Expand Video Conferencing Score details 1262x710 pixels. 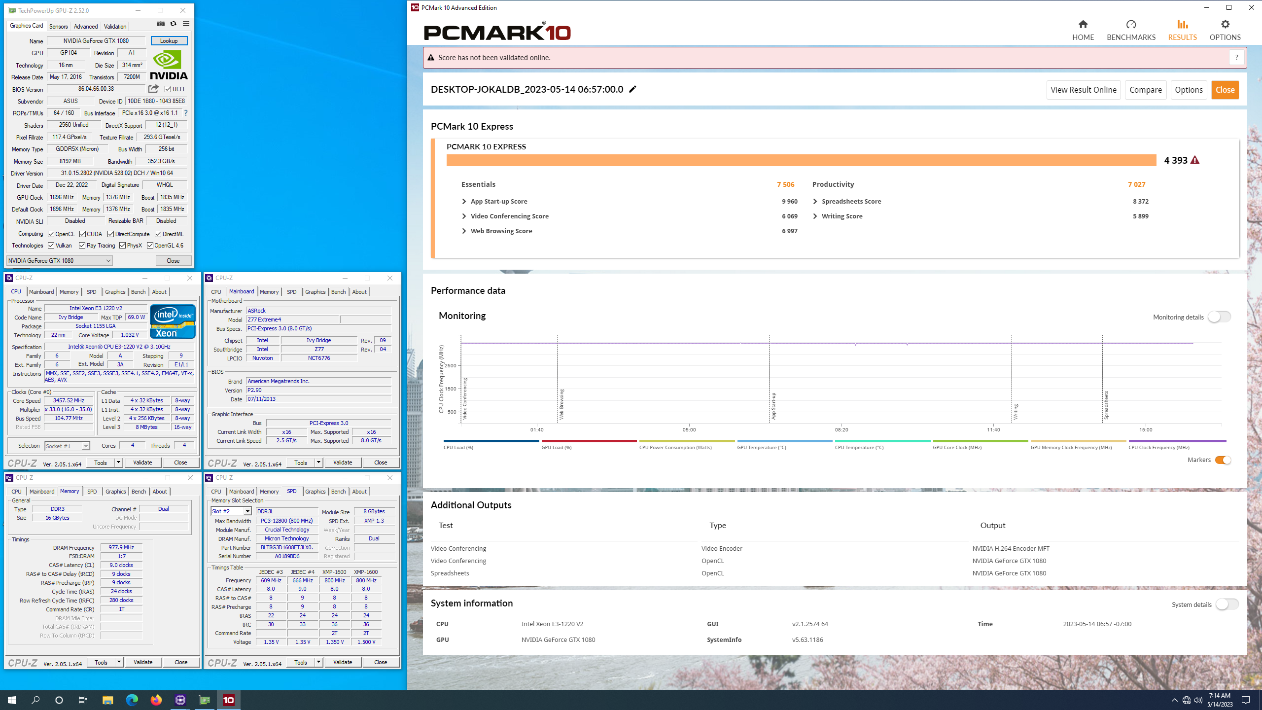click(464, 216)
